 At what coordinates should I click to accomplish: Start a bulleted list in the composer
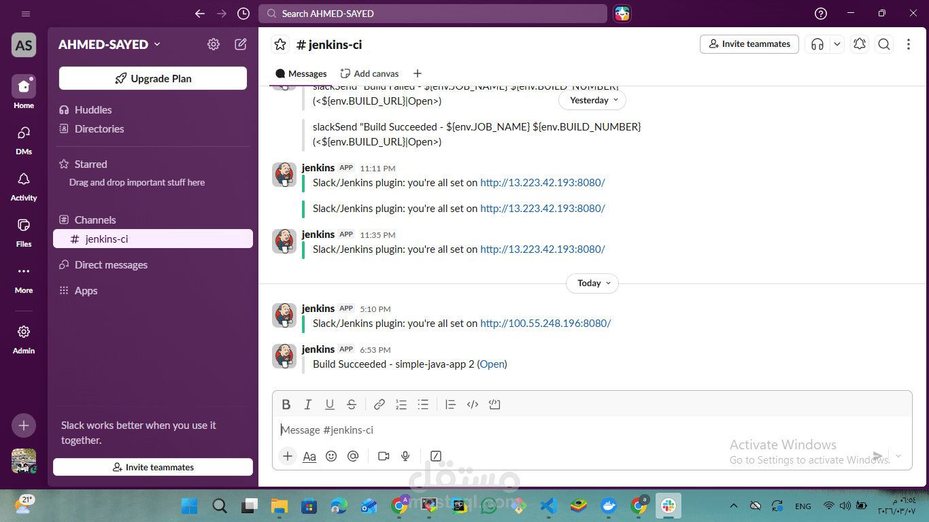[423, 404]
